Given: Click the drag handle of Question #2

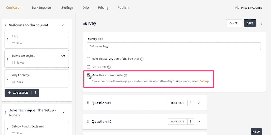Looking at the screenshot, I should click(88, 121).
